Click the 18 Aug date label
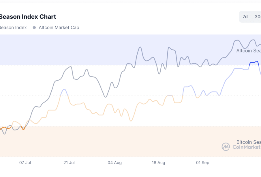This screenshot has width=261, height=177. click(159, 163)
